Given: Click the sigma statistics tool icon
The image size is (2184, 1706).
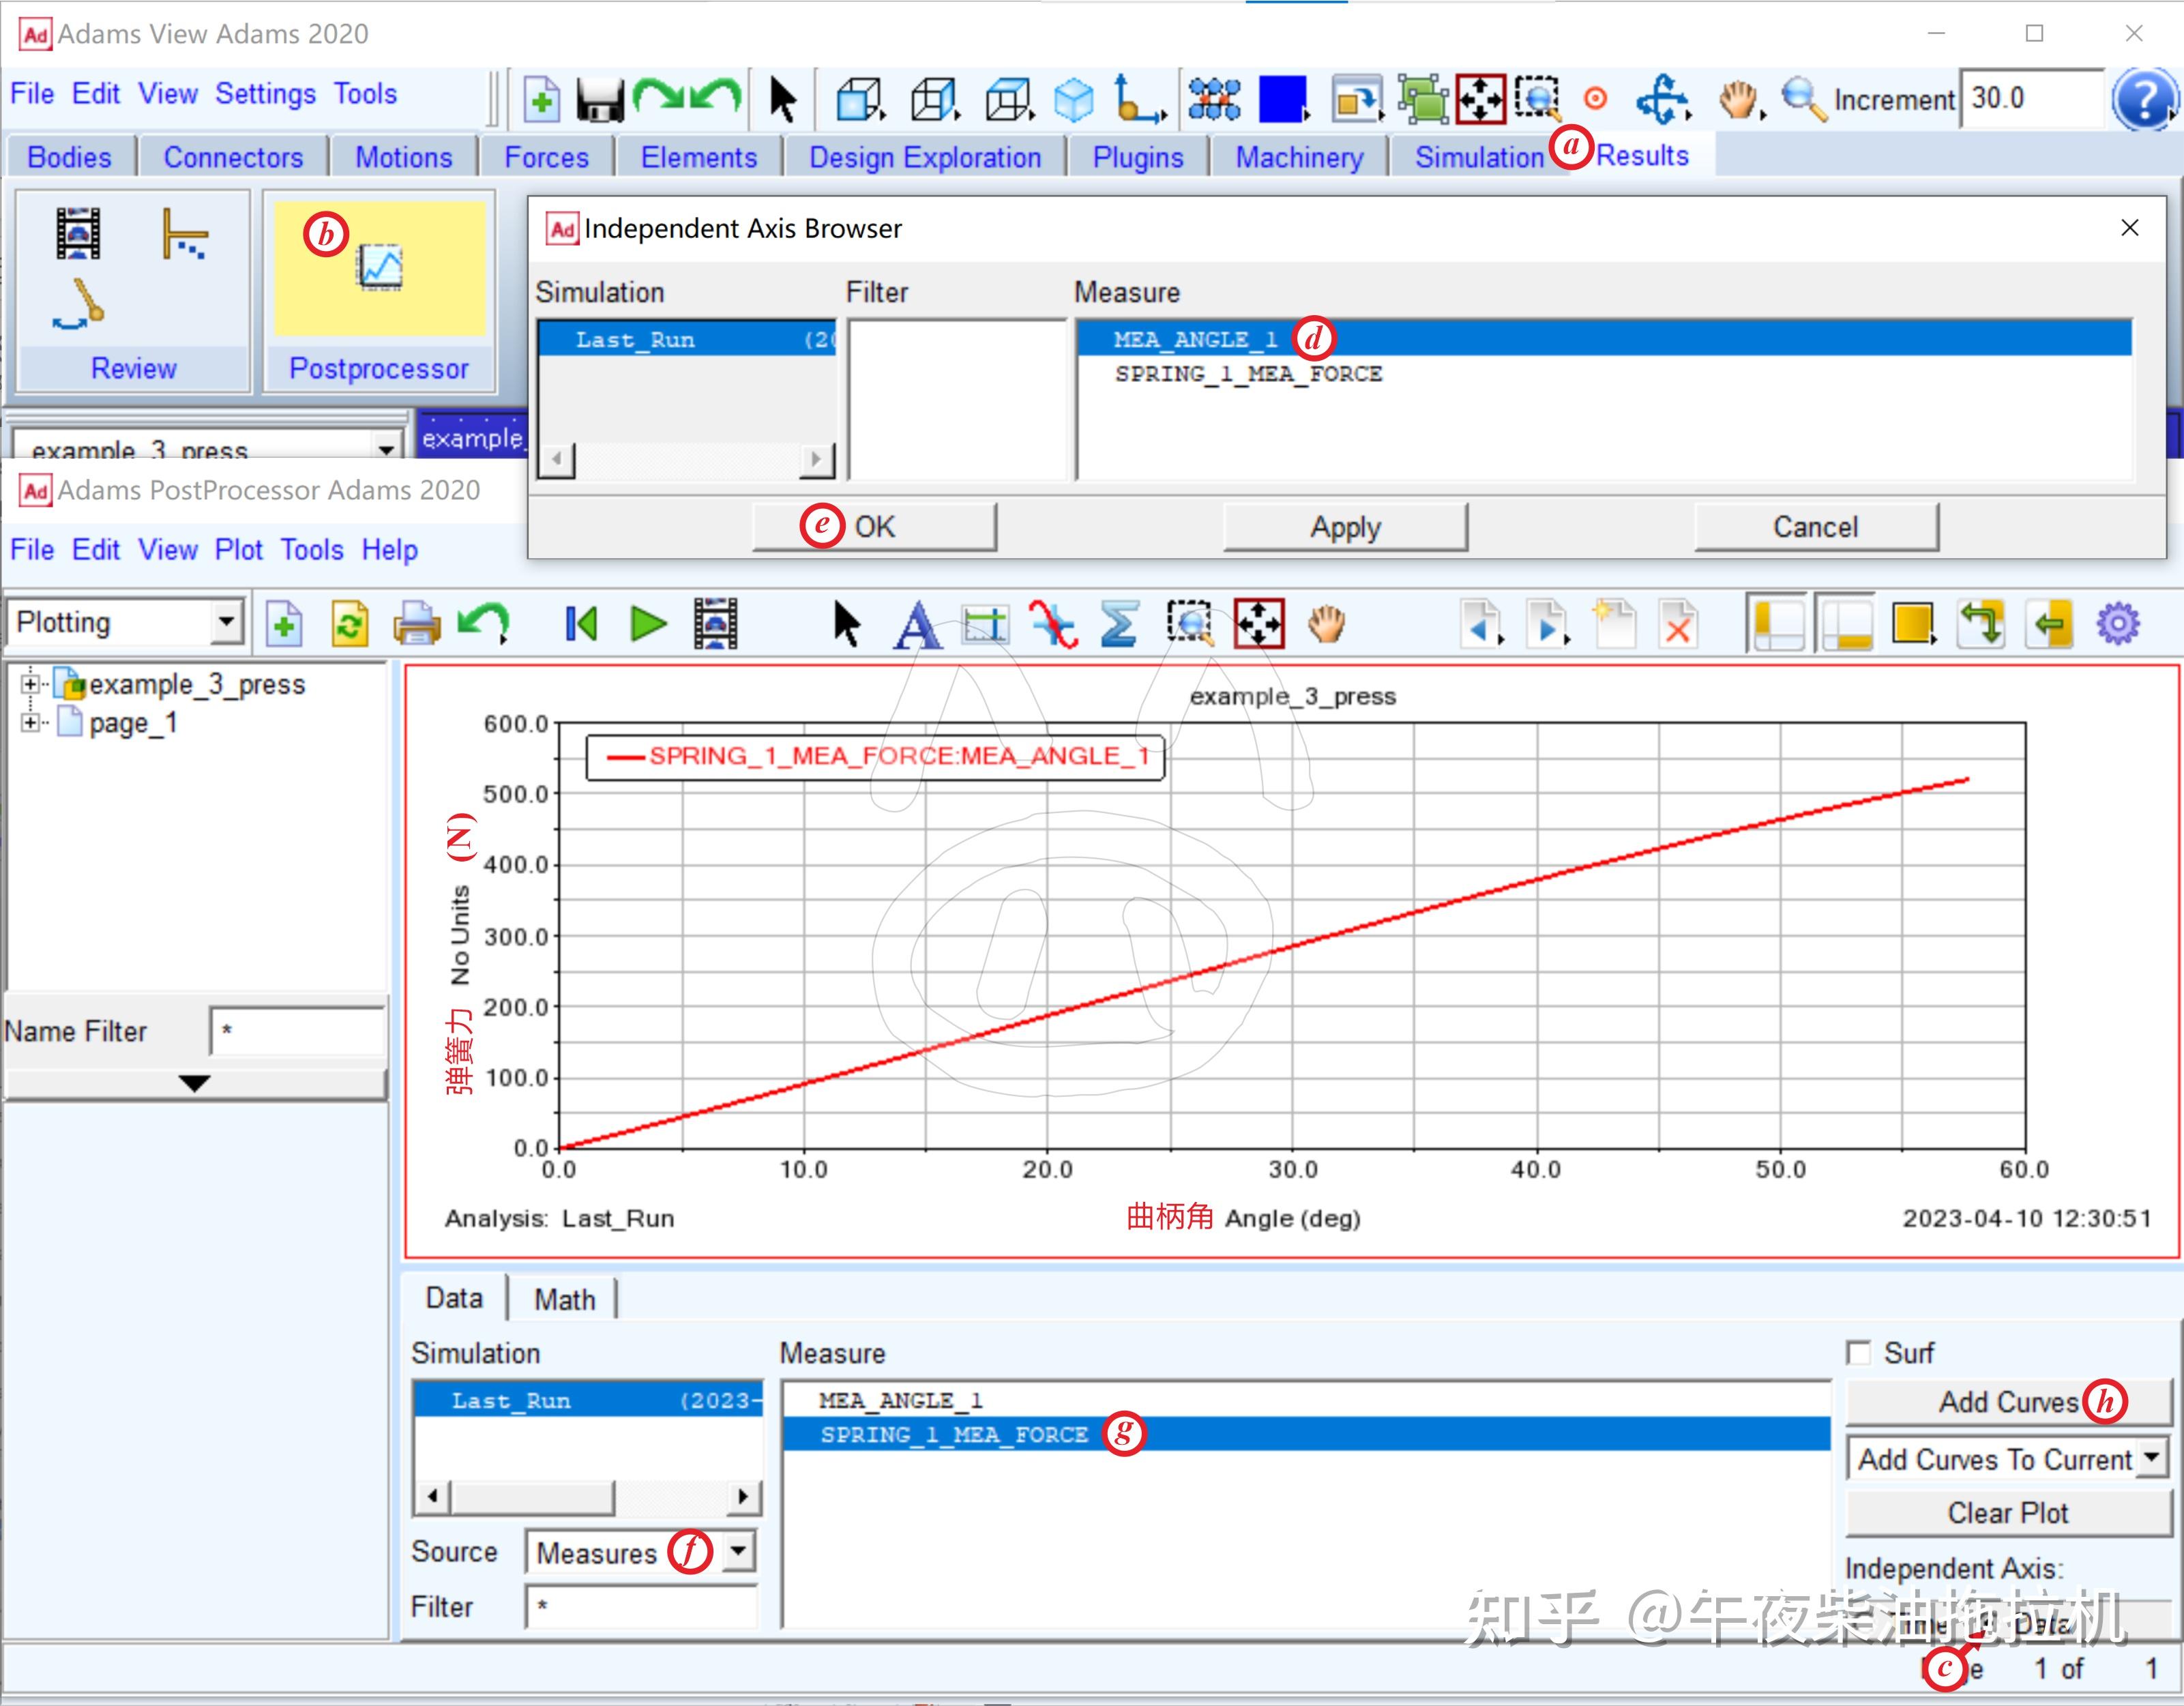Looking at the screenshot, I should (x=1120, y=625).
